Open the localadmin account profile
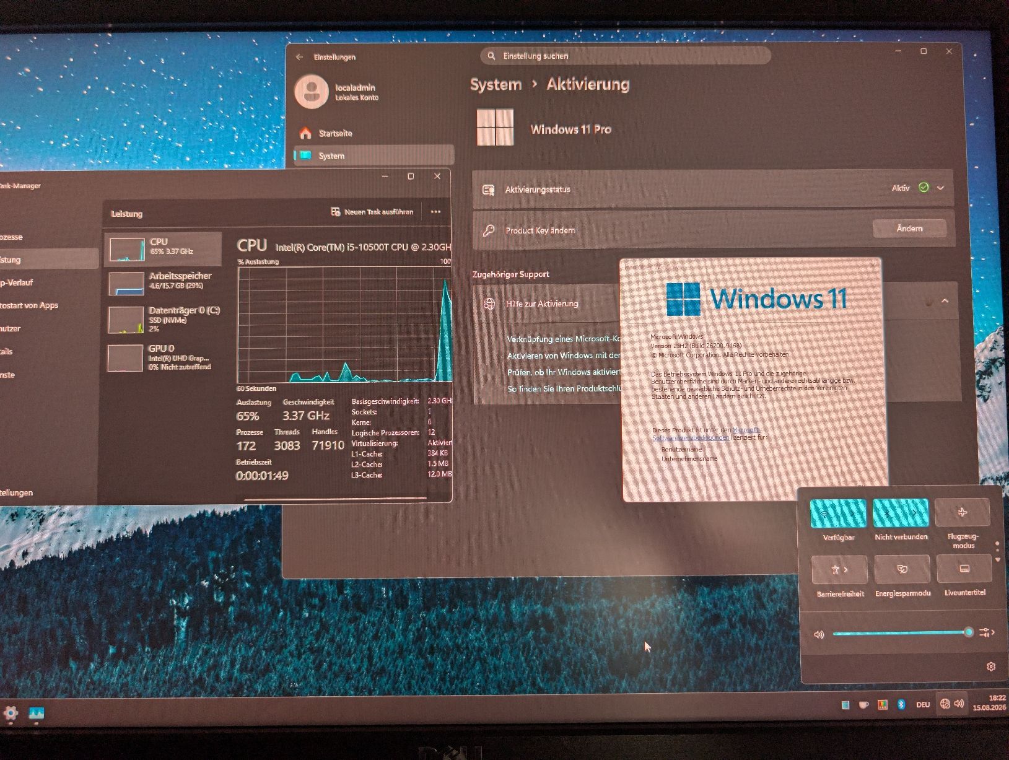 pos(338,92)
